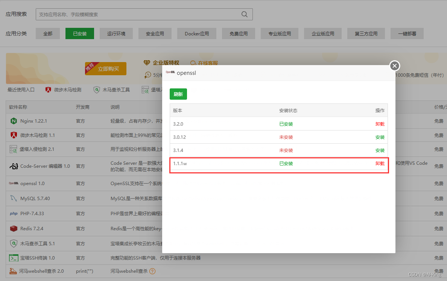
Task: Uninstall openssl version 3.2.0
Action: pyautogui.click(x=380, y=124)
